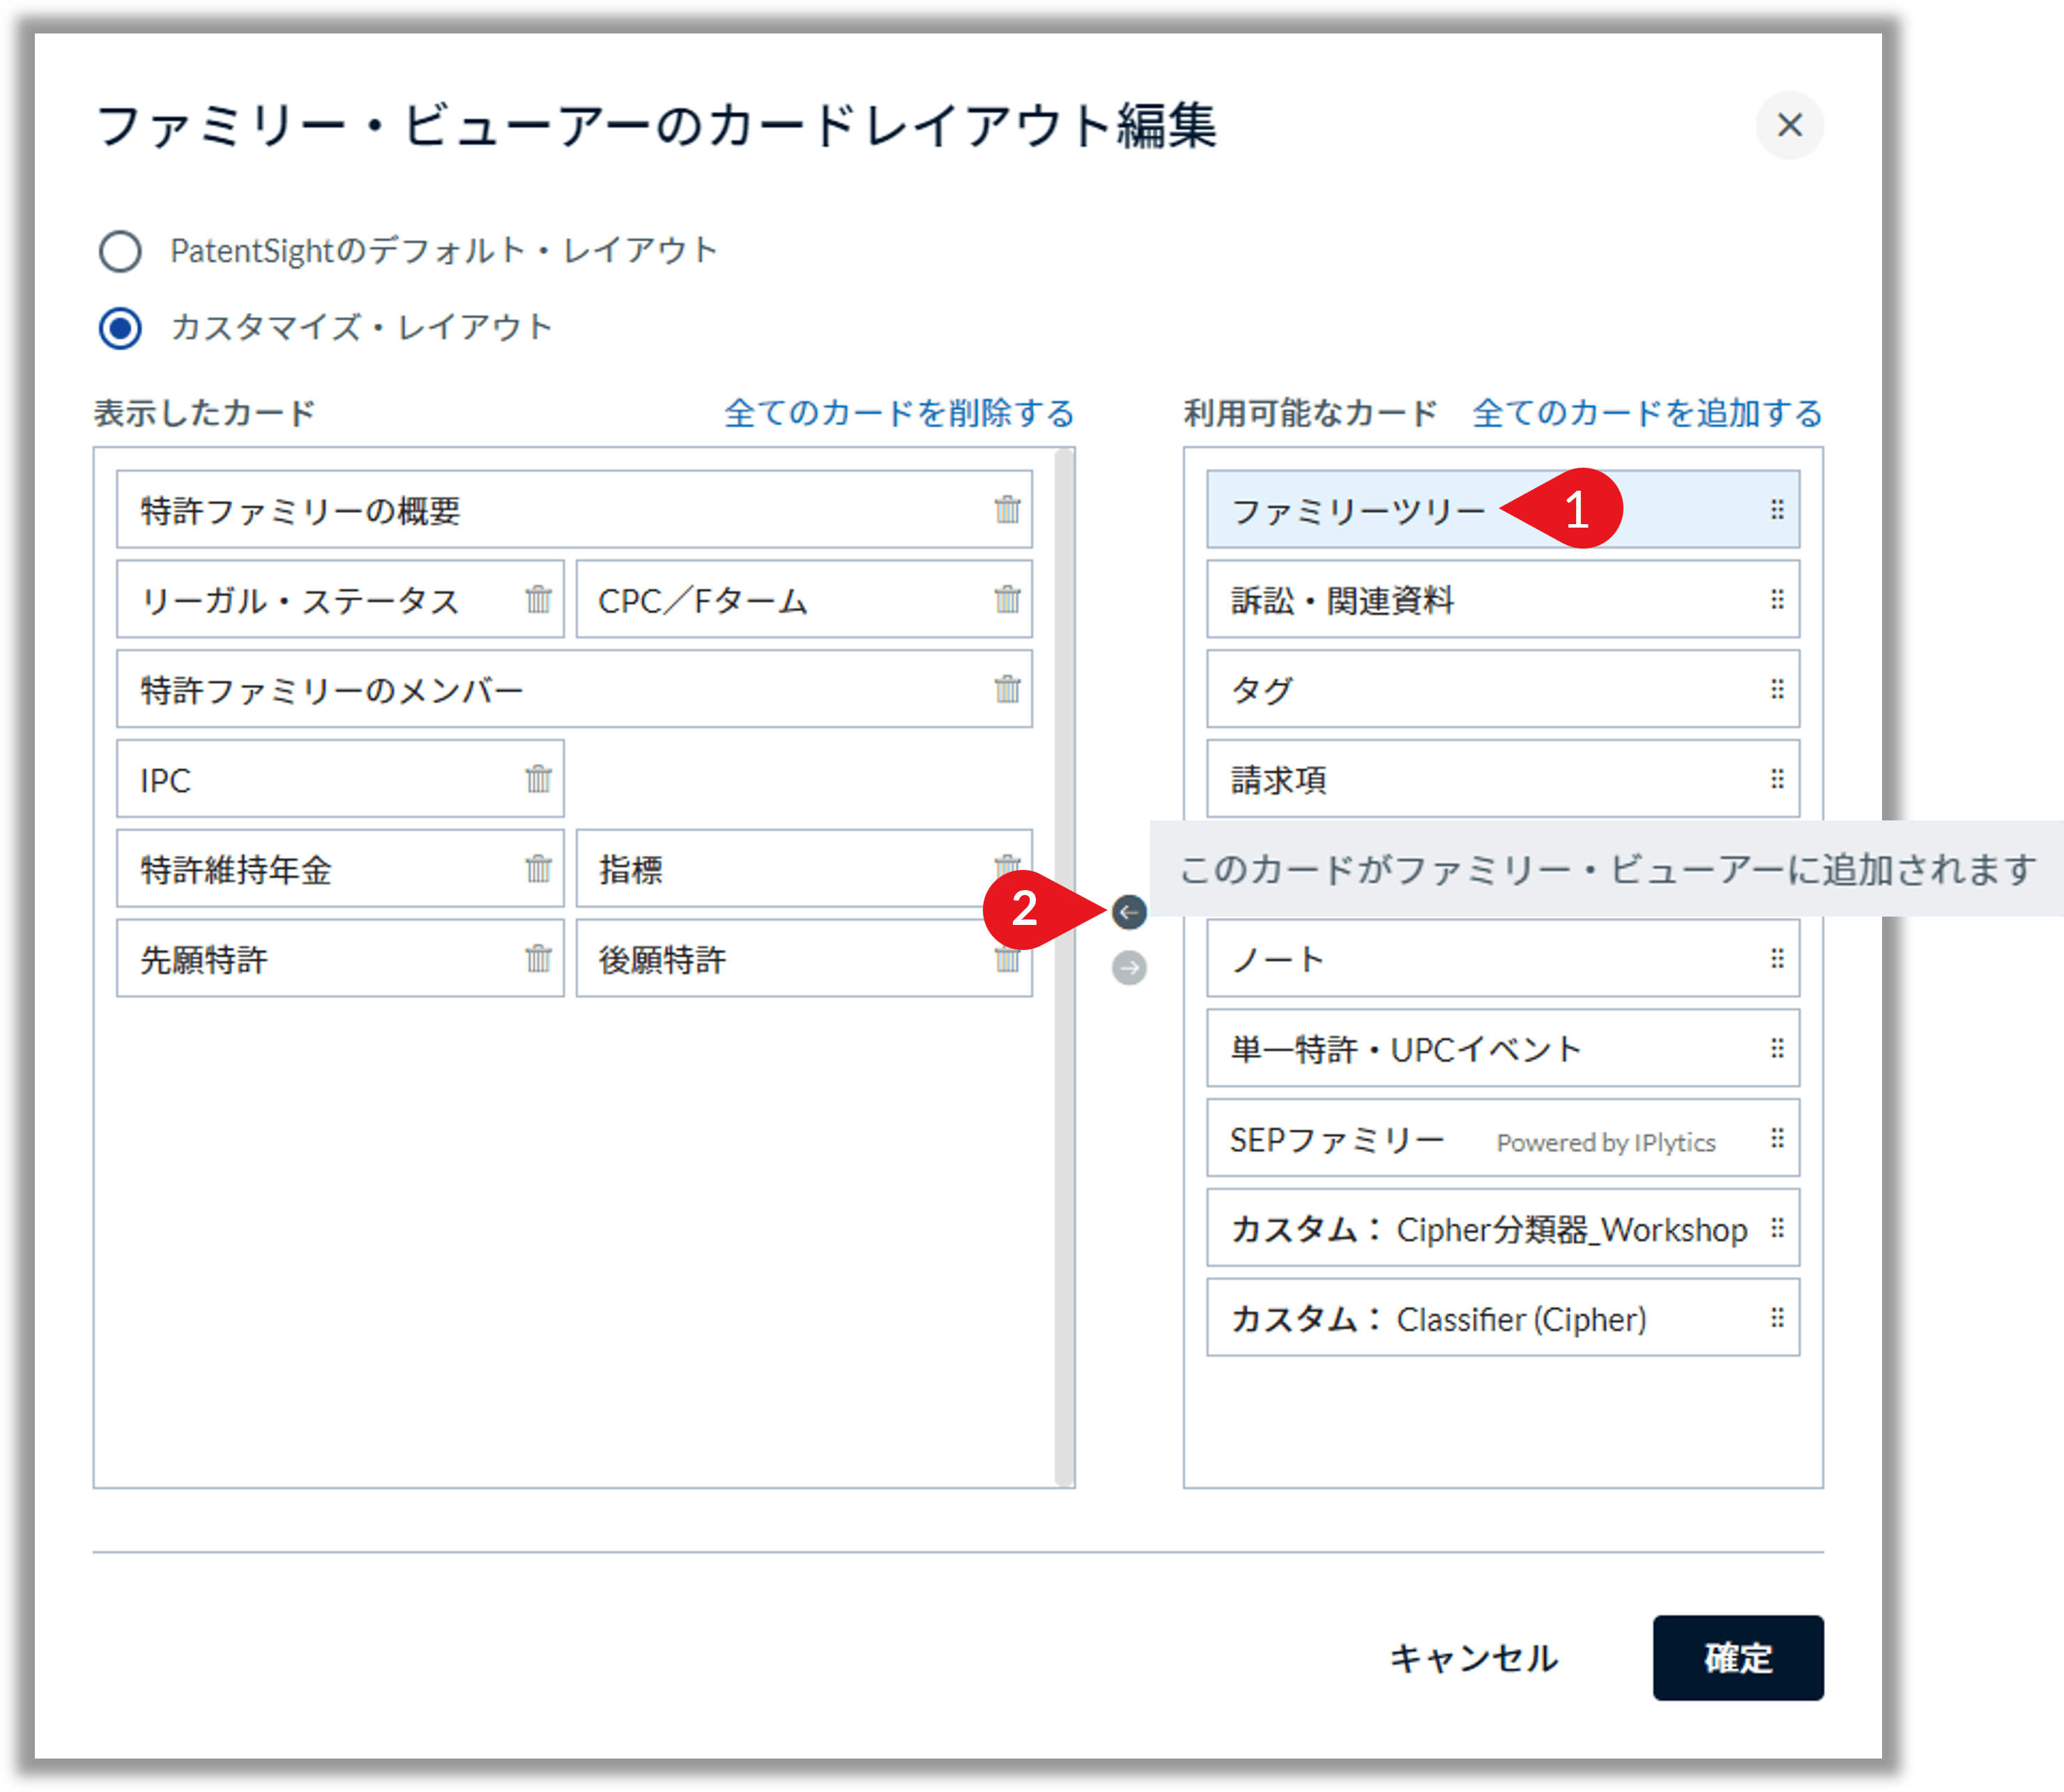
Task: Click the left arrow to add selected card
Action: click(x=1129, y=912)
